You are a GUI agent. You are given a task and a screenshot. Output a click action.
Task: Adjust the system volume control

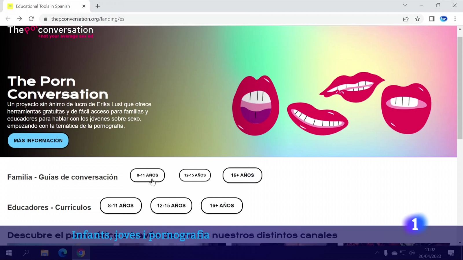[x=412, y=252]
